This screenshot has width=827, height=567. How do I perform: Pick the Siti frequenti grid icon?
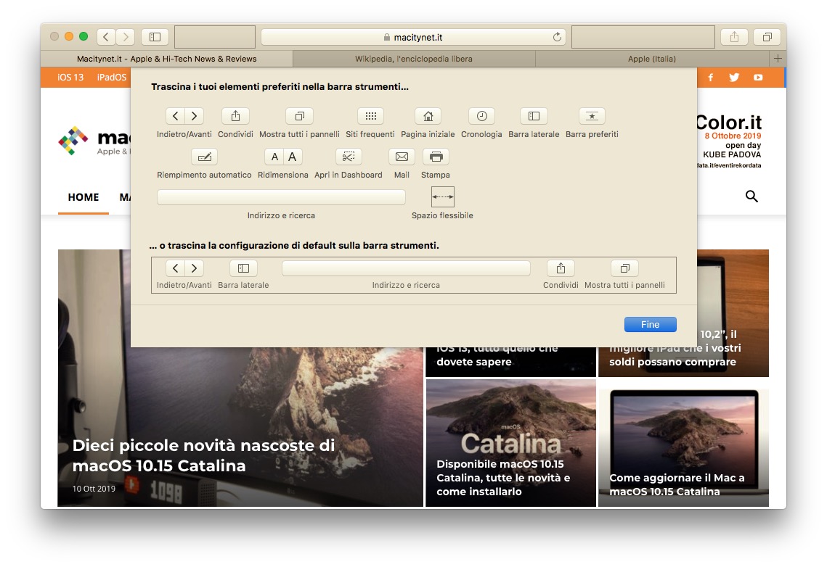370,116
